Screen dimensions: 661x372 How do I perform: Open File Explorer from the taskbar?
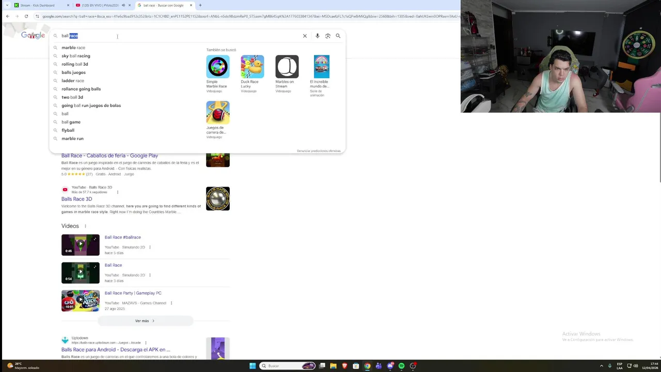click(x=333, y=366)
